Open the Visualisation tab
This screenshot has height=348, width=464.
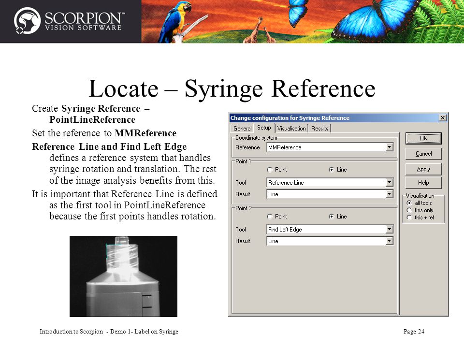click(x=291, y=129)
